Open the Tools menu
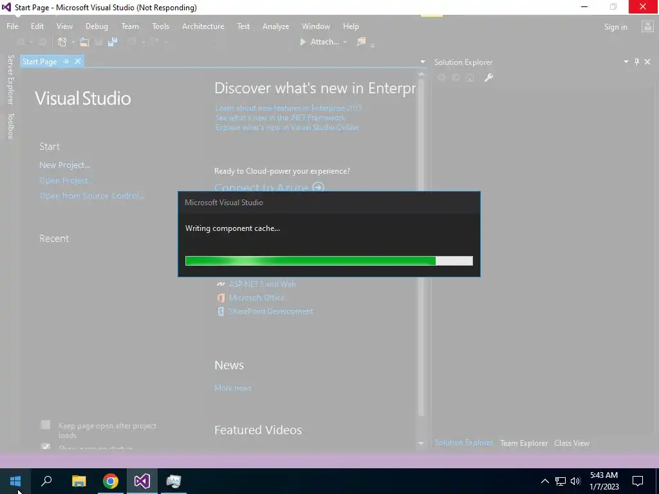659x494 pixels. (160, 26)
